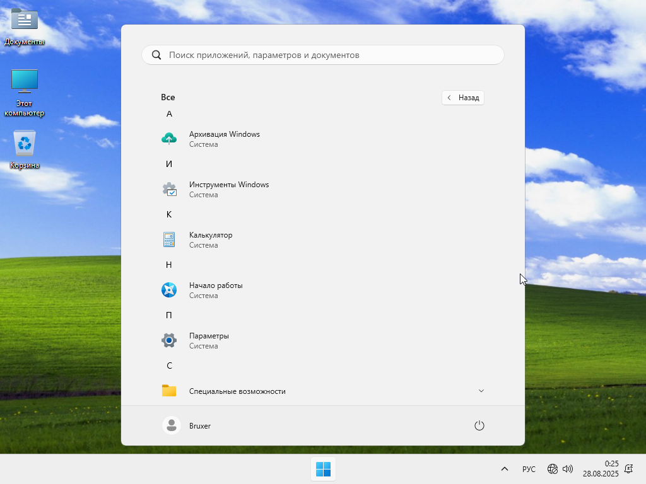The height and width of the screenshot is (484, 646).
Task: Open the volume speaker control
Action: click(568, 469)
